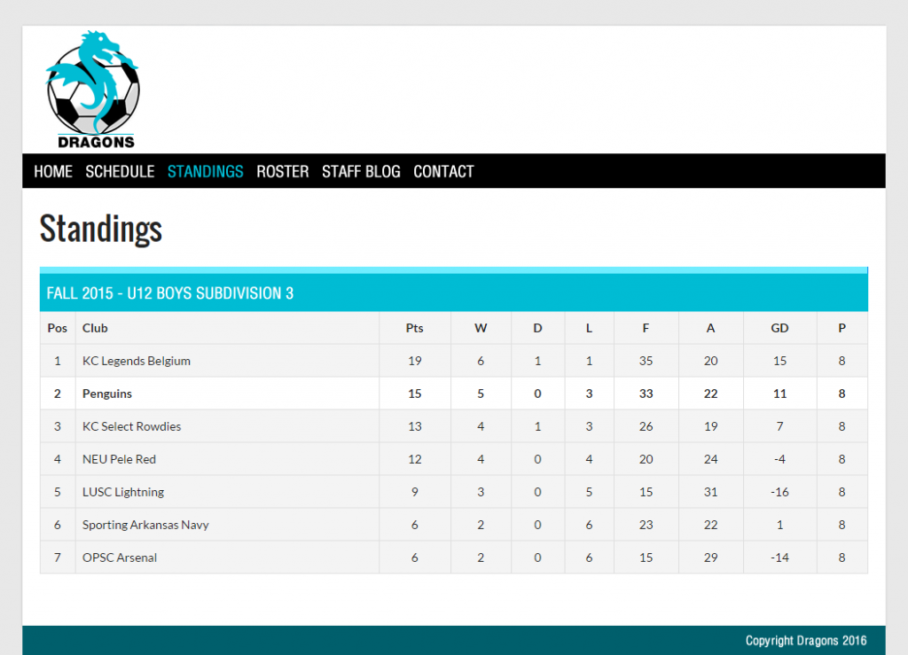Click Penguins wins value 5
908x655 pixels.
[x=481, y=394]
